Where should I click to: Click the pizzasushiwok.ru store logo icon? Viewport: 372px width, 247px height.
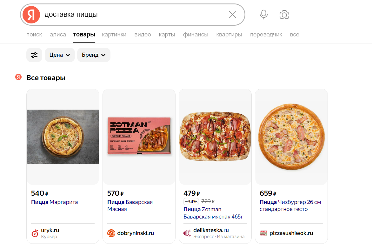[x=263, y=233]
